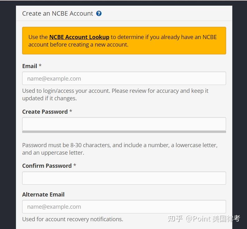Click the "@Point 美国律考" watermark text
The width and height of the screenshot is (247, 229).
(x=213, y=219)
